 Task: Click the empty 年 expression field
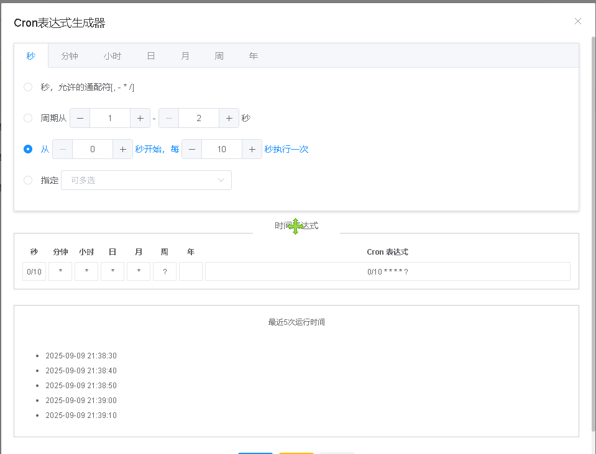pos(191,271)
